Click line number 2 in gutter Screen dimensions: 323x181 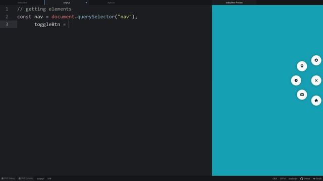tap(7, 17)
